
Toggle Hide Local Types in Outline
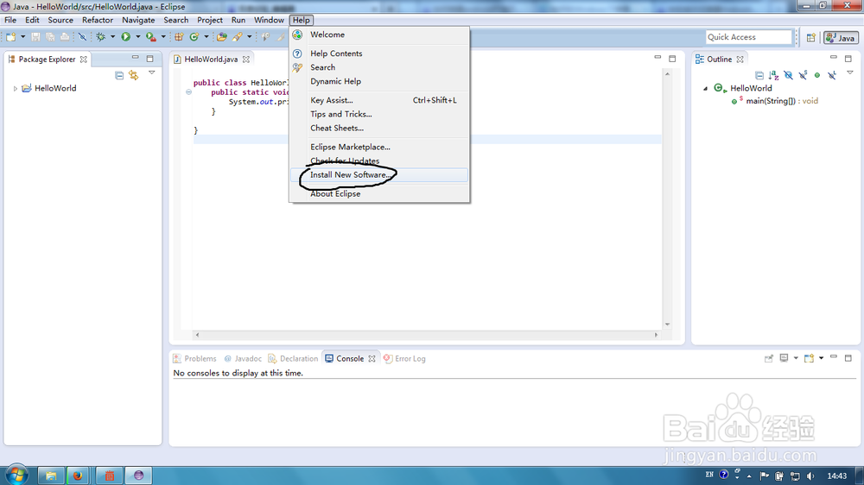click(x=832, y=75)
